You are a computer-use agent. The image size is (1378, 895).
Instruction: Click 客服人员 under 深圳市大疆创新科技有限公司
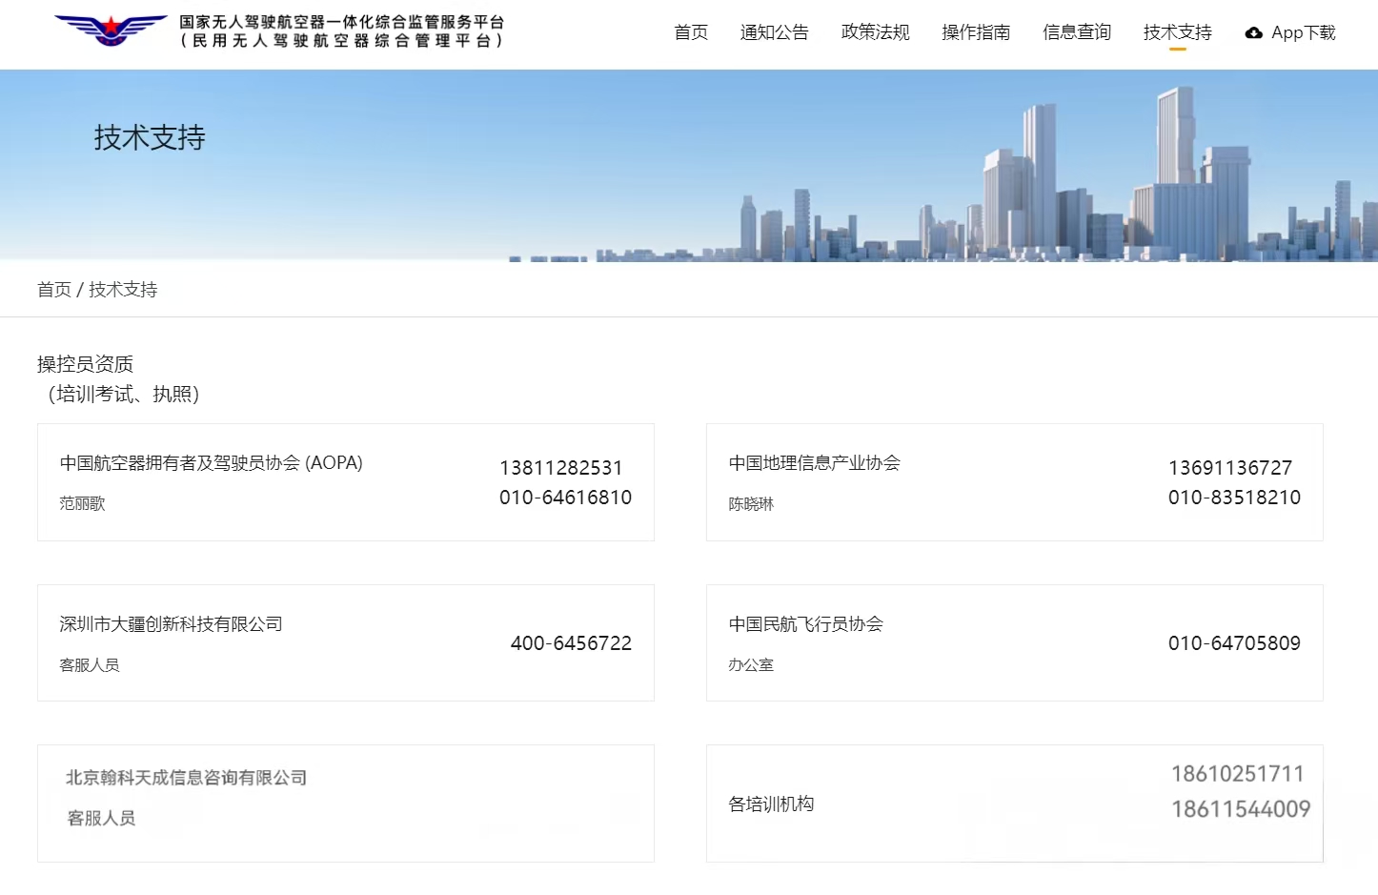[x=90, y=664]
